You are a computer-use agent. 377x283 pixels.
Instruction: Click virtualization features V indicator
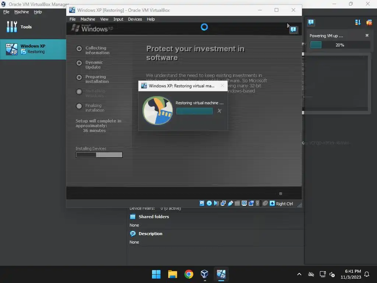pyautogui.click(x=258, y=203)
